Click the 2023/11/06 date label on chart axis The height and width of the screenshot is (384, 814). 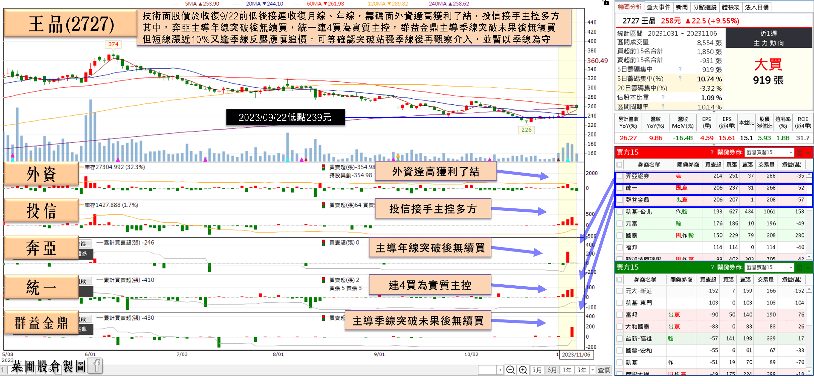tap(576, 355)
